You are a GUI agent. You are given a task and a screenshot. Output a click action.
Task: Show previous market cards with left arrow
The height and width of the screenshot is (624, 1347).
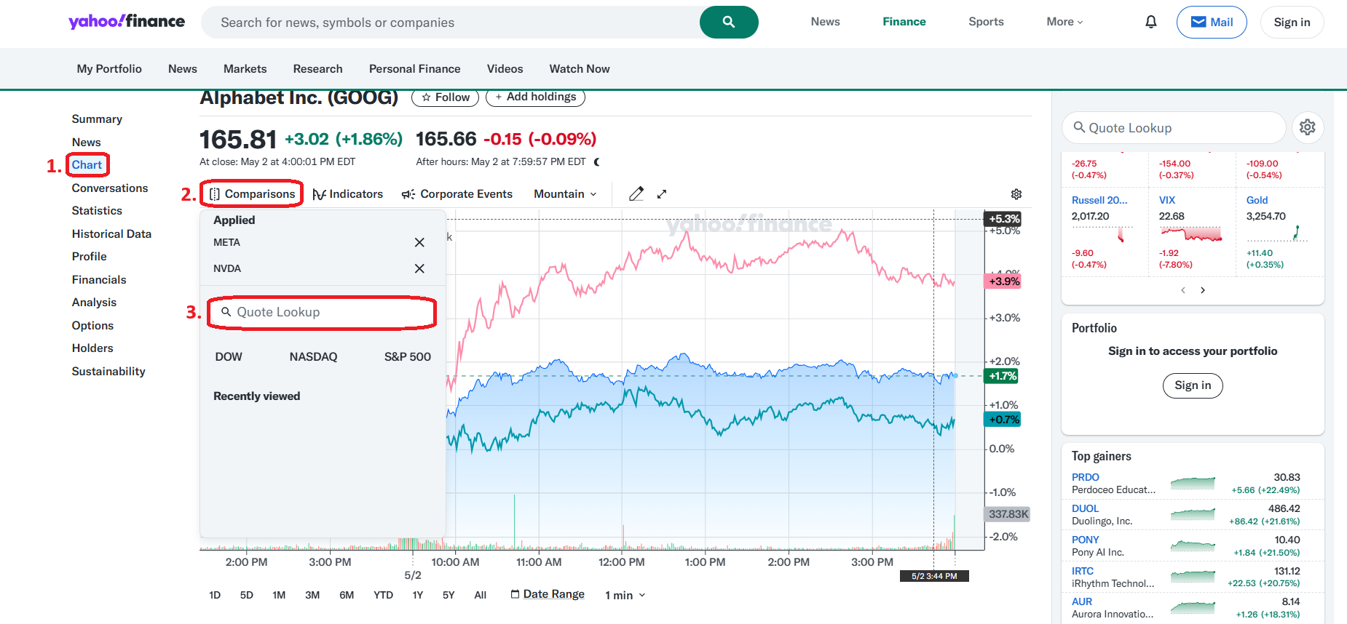(x=1183, y=290)
